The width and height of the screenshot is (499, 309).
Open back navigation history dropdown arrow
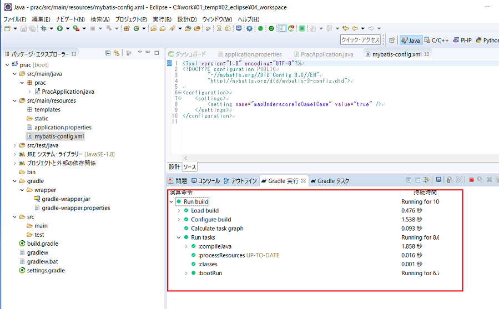point(362,28)
